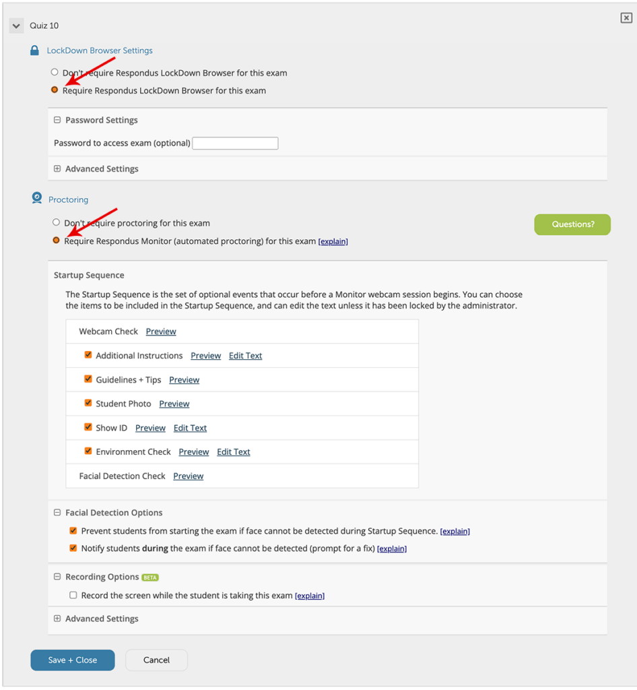This screenshot has width=637, height=690.
Task: Uncheck the Environment Check option
Action: click(88, 450)
